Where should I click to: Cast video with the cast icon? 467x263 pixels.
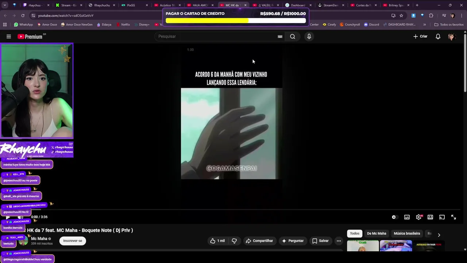(442, 217)
